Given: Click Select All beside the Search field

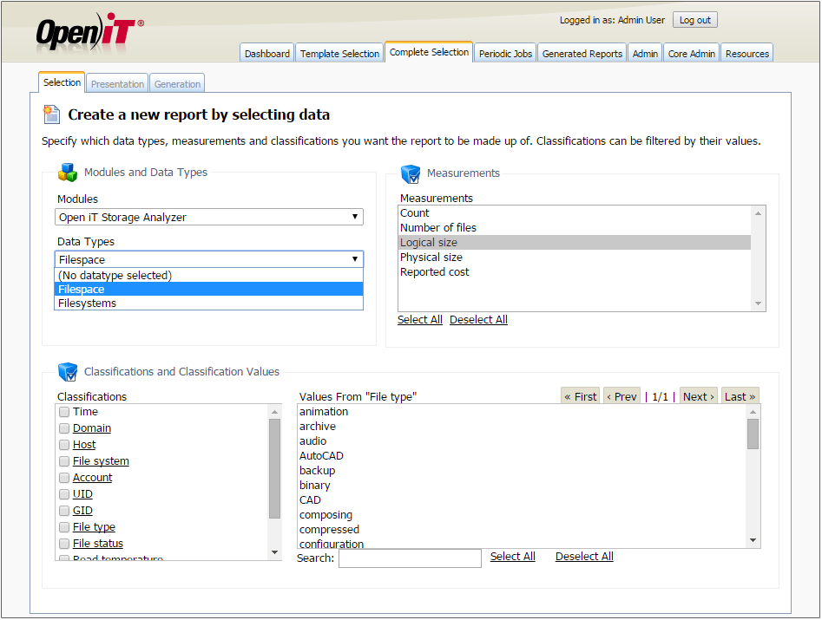Looking at the screenshot, I should click(x=513, y=557).
